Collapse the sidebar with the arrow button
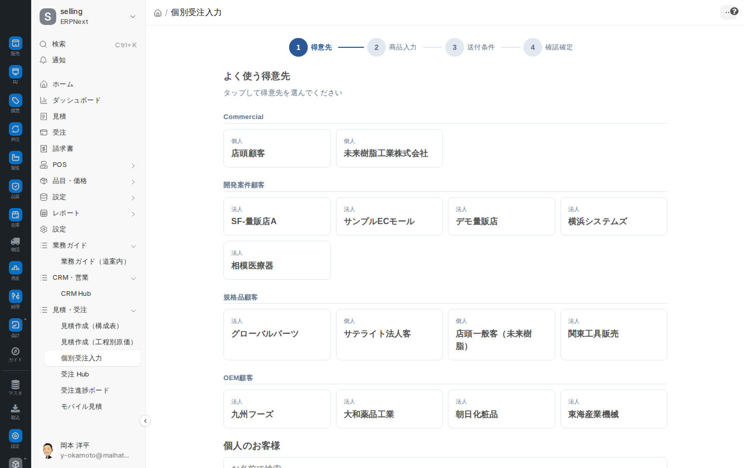Screen dimensions: 750x468 tap(145, 421)
